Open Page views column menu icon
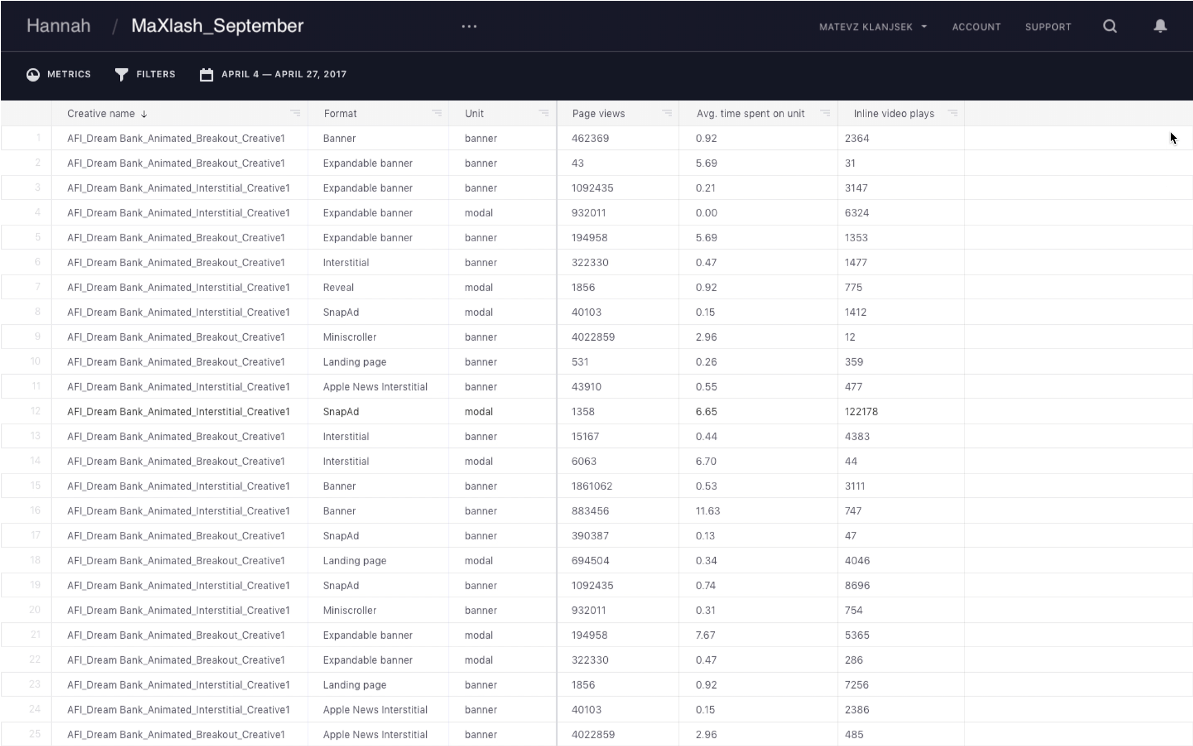 point(667,113)
